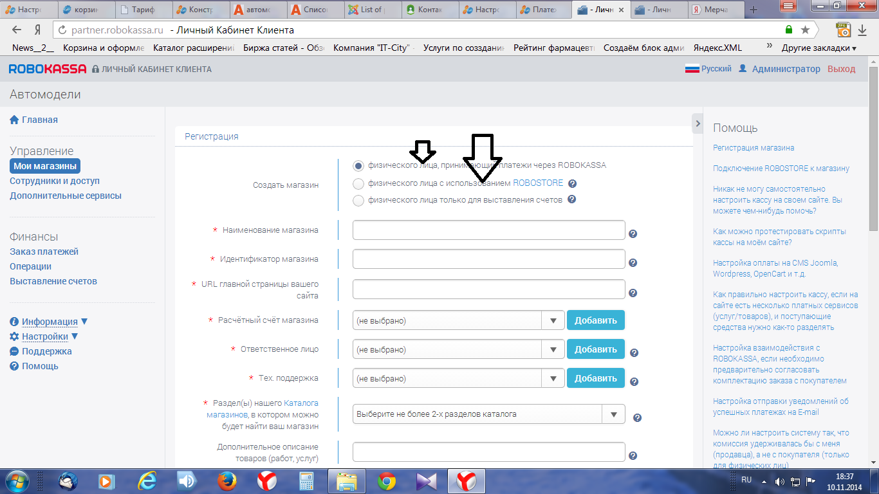Open a new browser tab with plus
Screen dimensions: 879x494
[754, 10]
